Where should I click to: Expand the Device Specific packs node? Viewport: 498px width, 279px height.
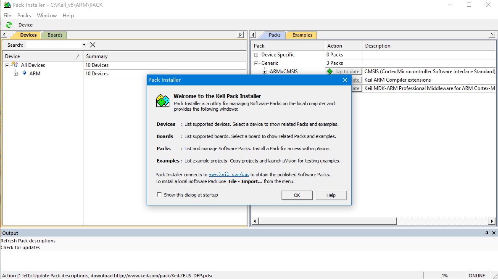[x=256, y=55]
